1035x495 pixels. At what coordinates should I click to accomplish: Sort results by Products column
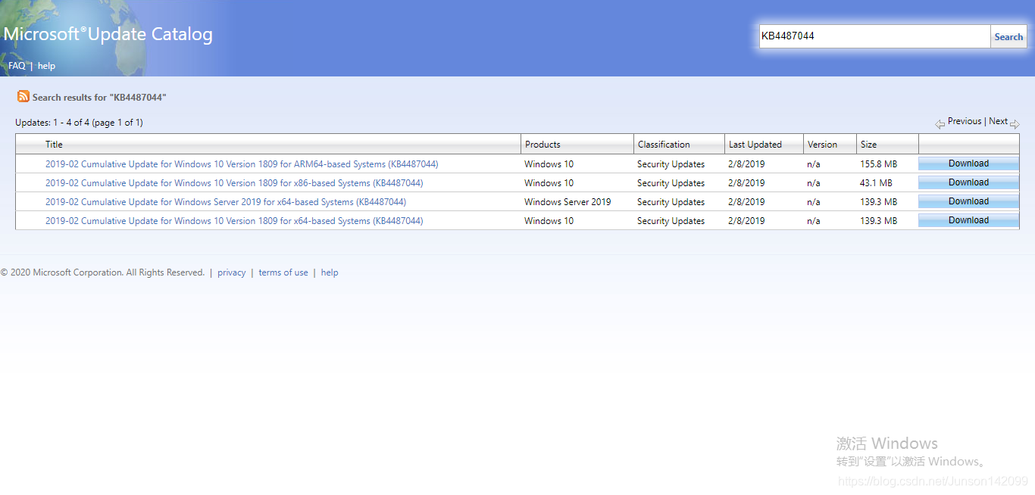click(x=543, y=145)
